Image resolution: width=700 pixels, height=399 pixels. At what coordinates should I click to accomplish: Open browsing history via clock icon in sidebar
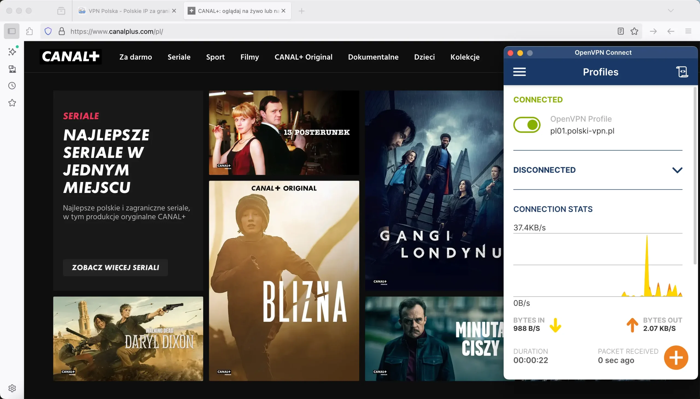coord(12,85)
